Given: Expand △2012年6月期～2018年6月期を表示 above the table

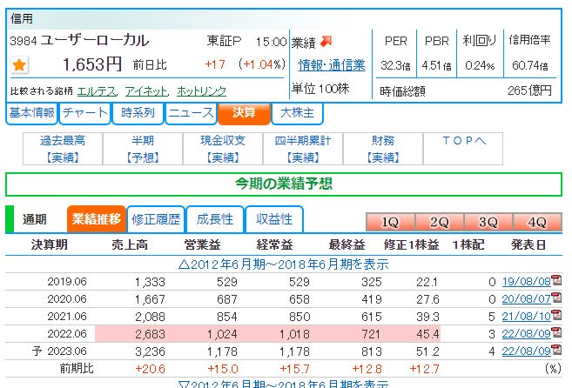Looking at the screenshot, I should 284,264.
